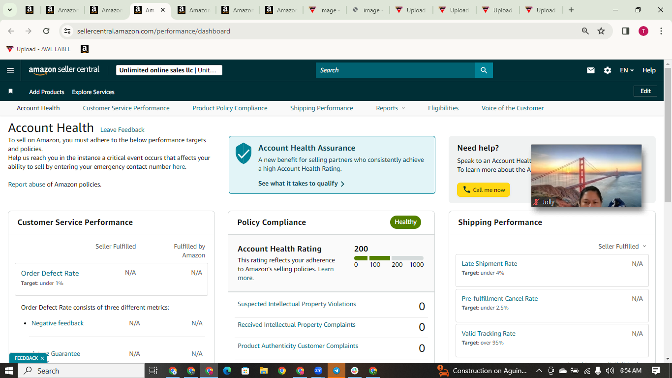Open the browser side panel icon
This screenshot has width=672, height=378.
point(626,31)
